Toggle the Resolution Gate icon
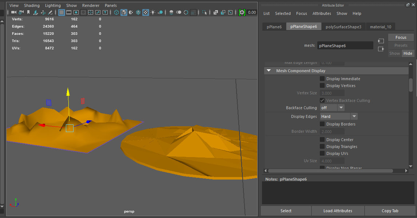The image size is (417, 218). pos(76,12)
